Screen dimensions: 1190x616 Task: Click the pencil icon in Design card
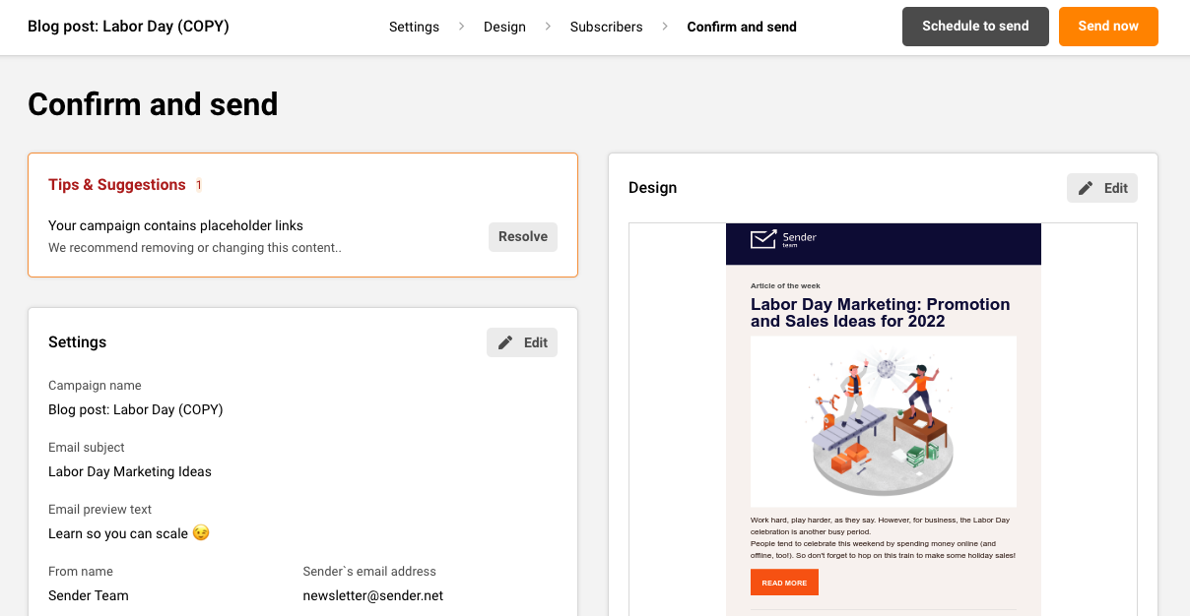coord(1086,188)
